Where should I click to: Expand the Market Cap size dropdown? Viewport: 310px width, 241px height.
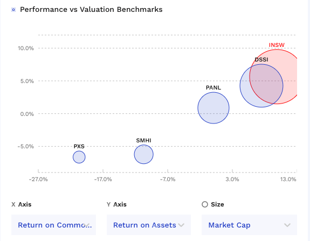[249, 225]
